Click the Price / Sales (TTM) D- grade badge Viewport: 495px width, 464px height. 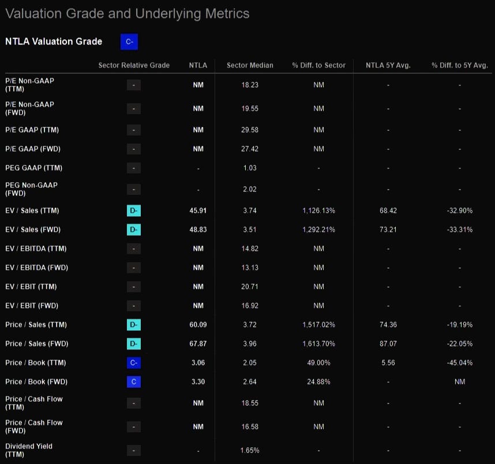[134, 325]
